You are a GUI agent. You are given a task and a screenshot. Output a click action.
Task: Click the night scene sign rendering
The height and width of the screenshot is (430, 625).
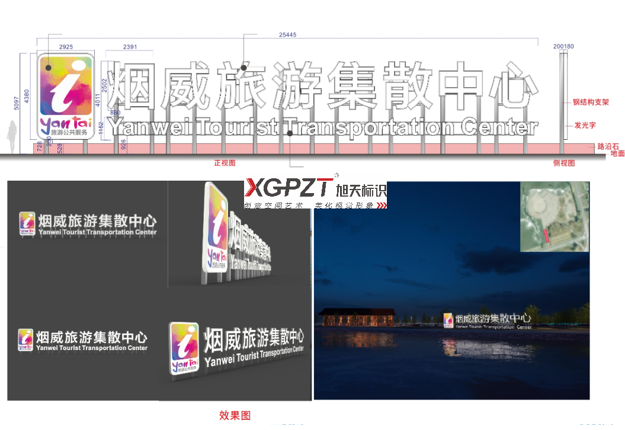[487, 320]
